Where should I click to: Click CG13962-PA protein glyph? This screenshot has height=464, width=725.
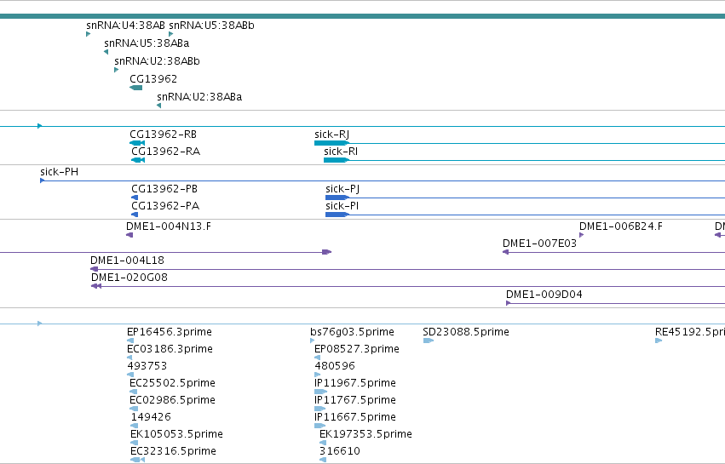pos(135,215)
